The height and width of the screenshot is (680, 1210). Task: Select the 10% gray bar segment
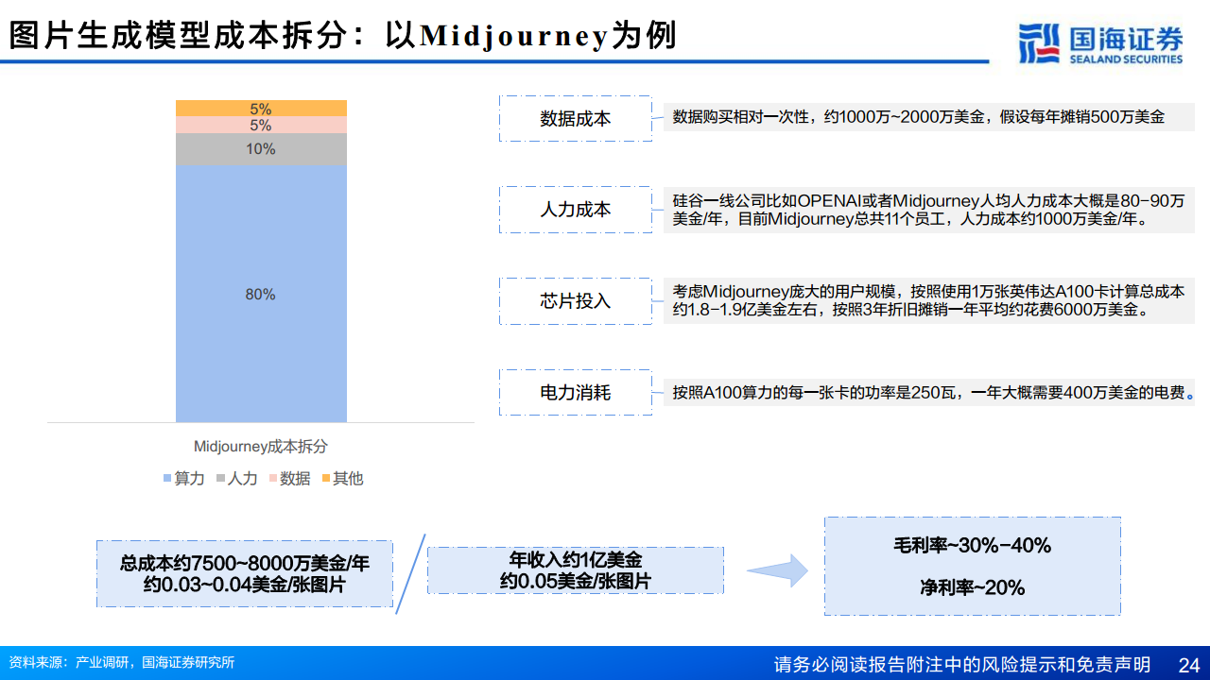tap(261, 149)
